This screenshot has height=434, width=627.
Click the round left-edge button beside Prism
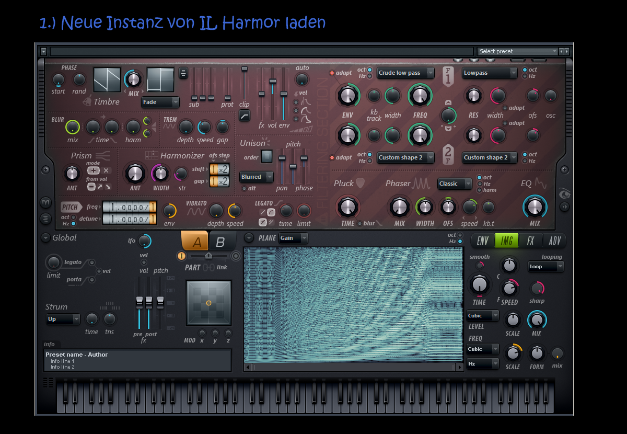tap(45, 170)
